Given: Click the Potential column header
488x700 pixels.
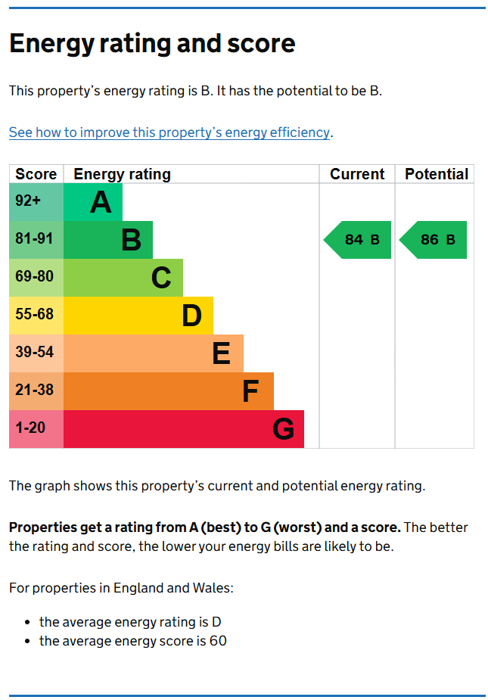Looking at the screenshot, I should click(x=436, y=174).
